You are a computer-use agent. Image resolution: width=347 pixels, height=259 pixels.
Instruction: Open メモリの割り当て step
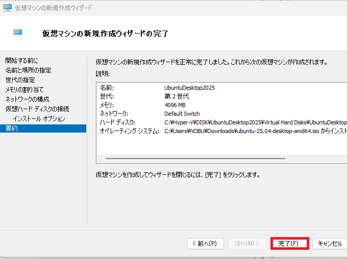pyautogui.click(x=24, y=90)
